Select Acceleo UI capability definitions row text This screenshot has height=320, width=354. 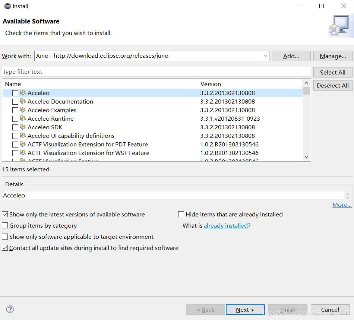[71, 136]
